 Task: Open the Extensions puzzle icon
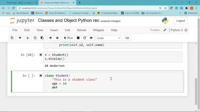[187, 8]
